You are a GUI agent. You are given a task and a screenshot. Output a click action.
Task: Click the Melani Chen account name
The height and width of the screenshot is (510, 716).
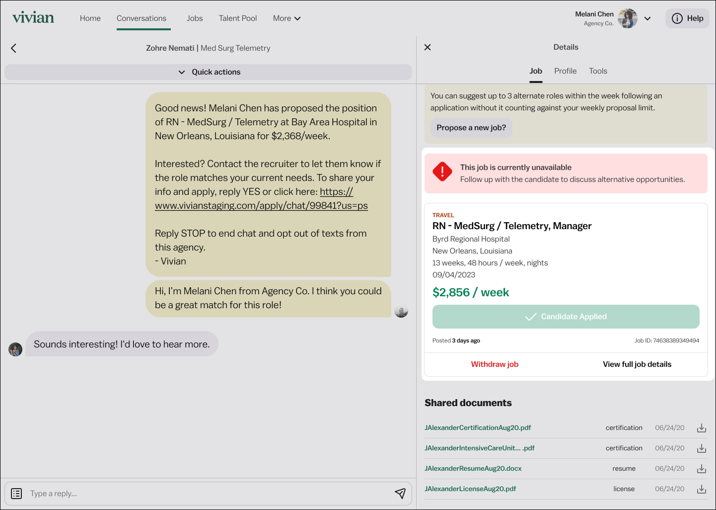point(594,14)
